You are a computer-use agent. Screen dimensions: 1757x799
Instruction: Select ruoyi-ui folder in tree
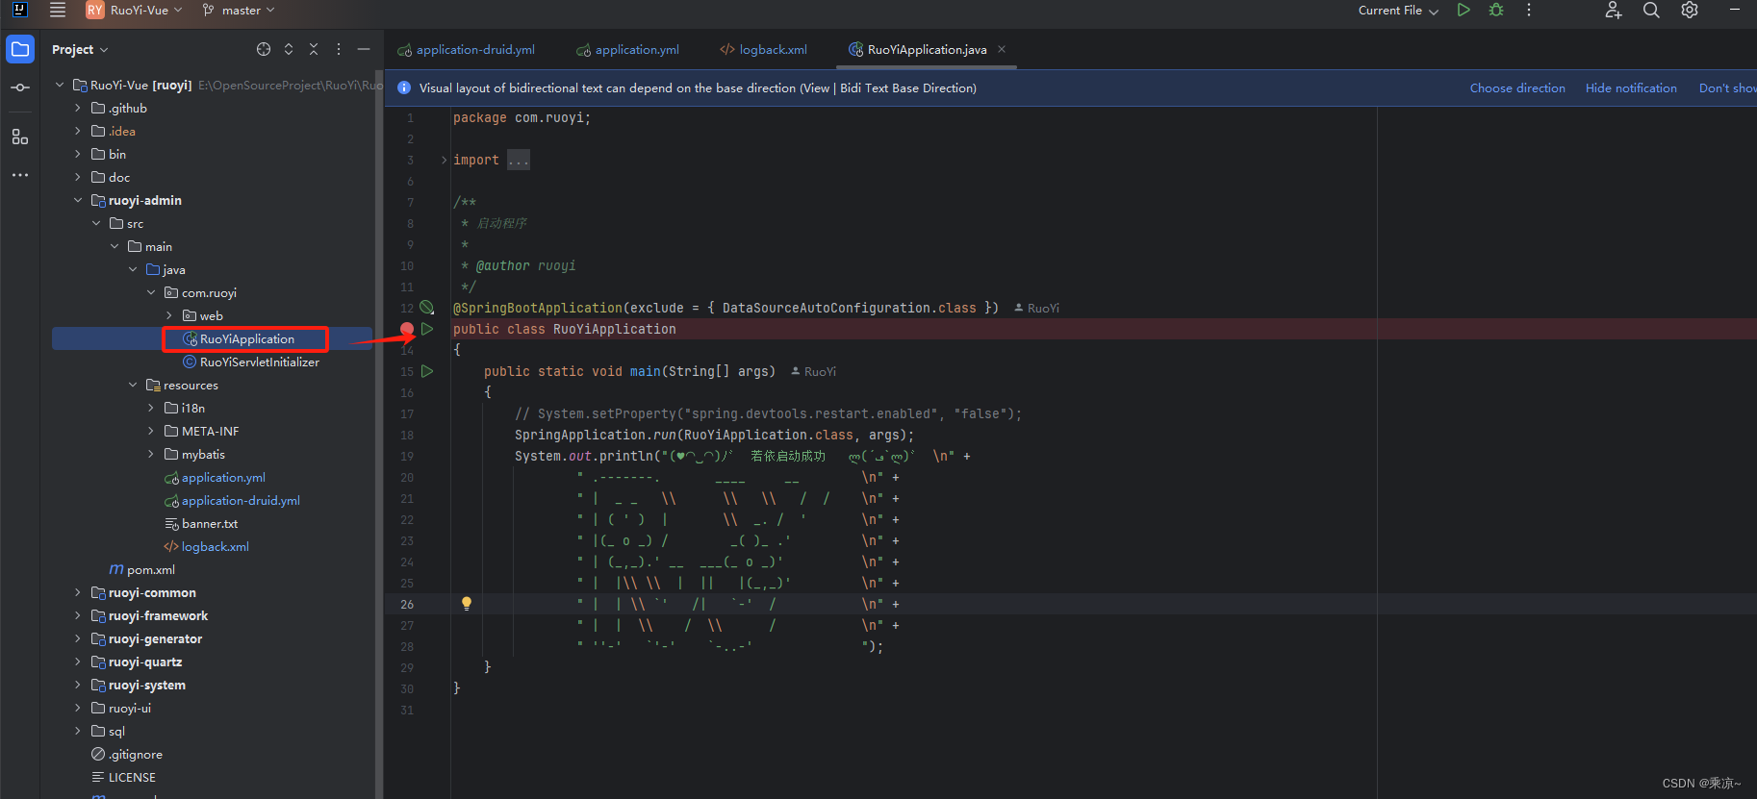[121, 708]
